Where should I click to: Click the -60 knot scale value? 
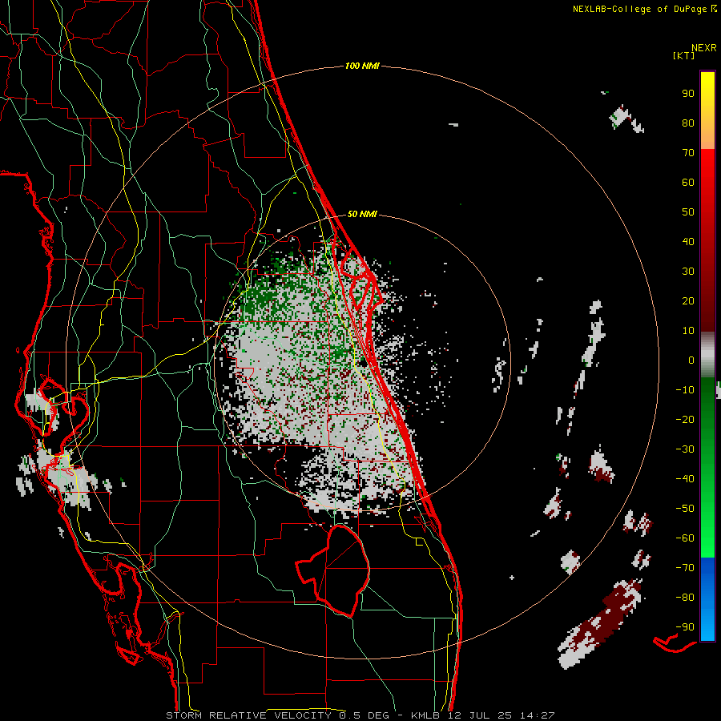685,538
